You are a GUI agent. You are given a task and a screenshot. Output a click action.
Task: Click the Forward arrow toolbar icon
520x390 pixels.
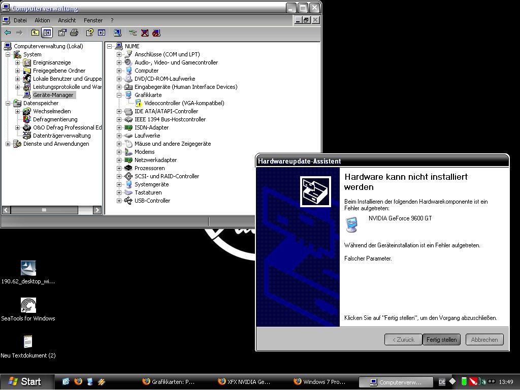pyautogui.click(x=19, y=32)
